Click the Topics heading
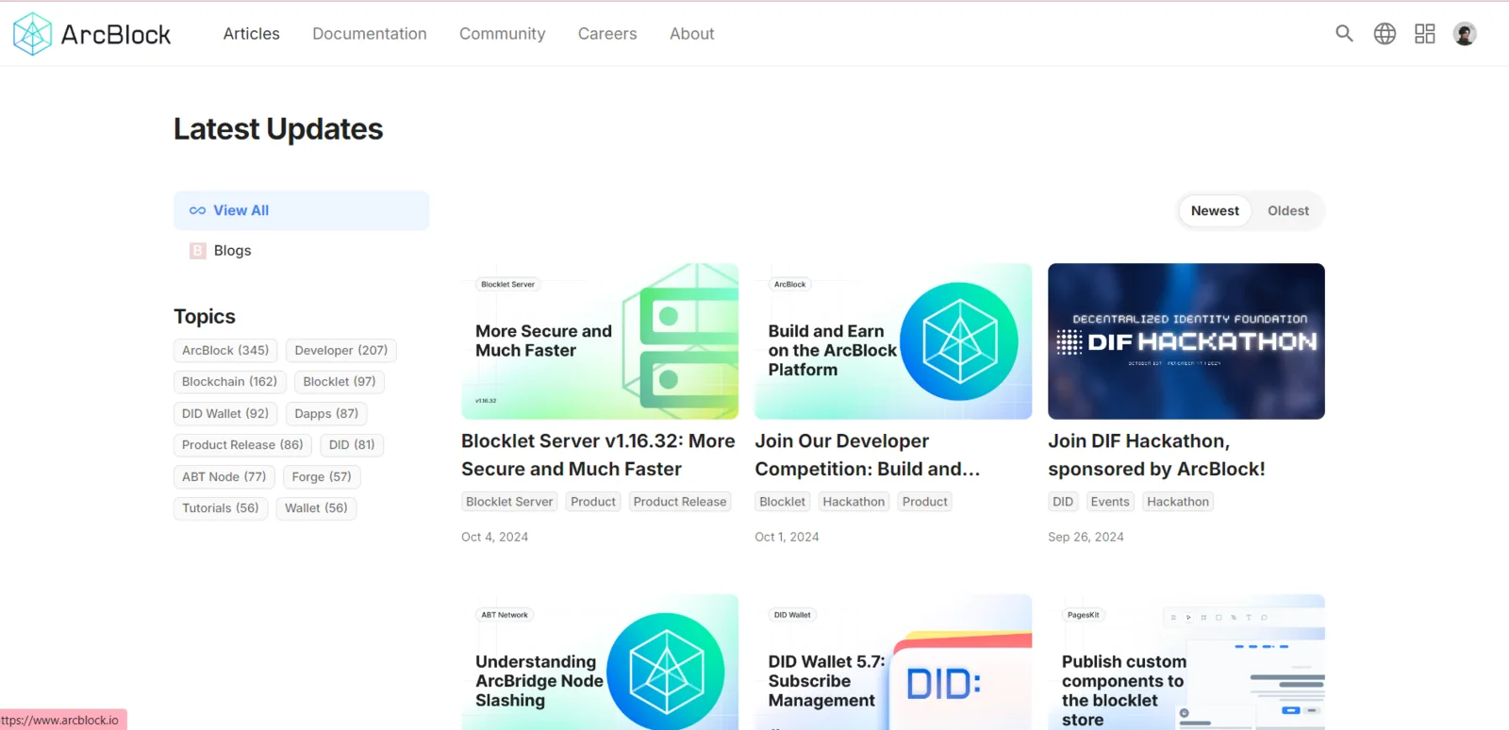The height and width of the screenshot is (730, 1509). (x=205, y=317)
